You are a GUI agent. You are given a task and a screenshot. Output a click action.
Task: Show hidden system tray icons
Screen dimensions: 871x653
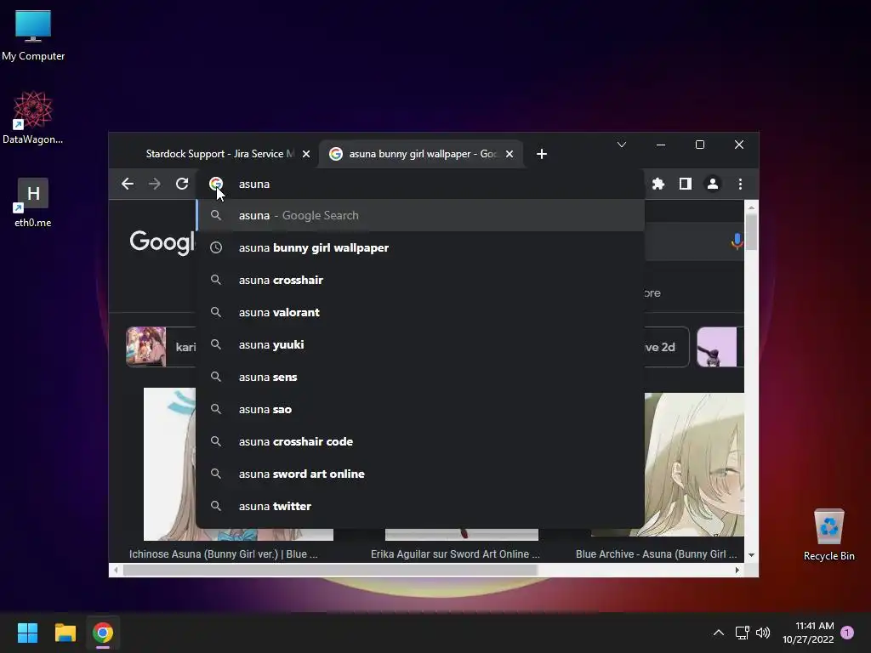(x=718, y=633)
